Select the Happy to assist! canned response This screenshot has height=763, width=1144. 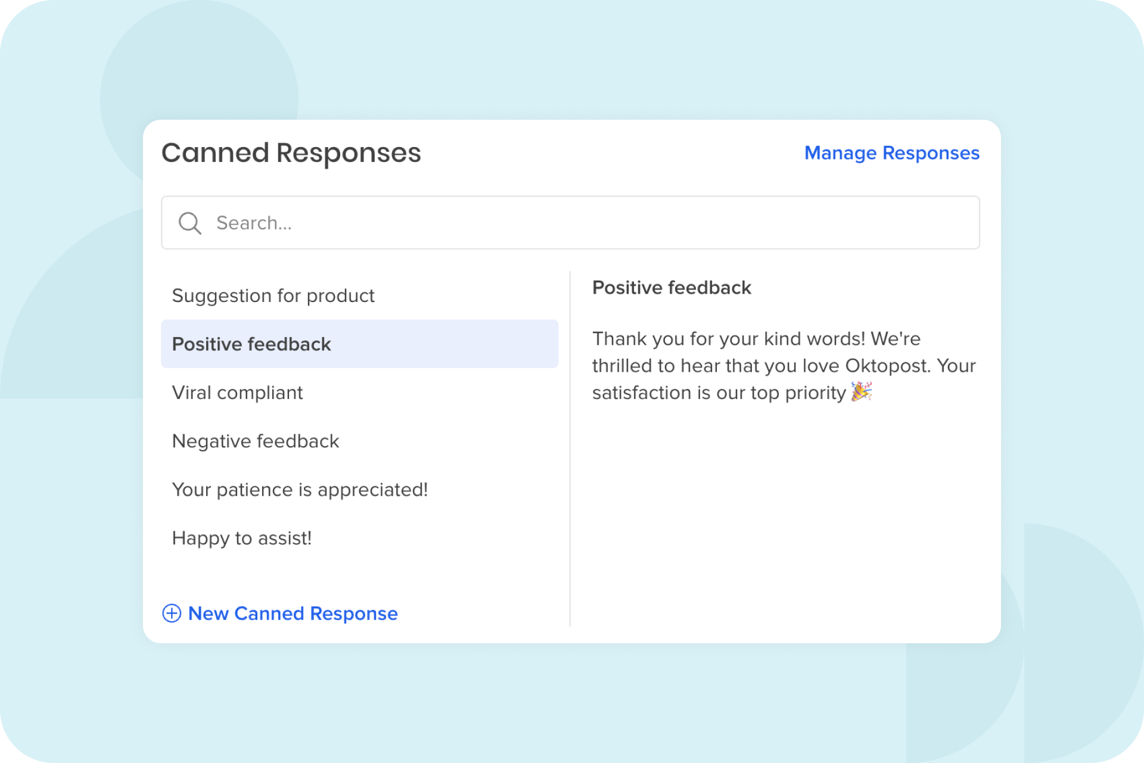coord(241,538)
